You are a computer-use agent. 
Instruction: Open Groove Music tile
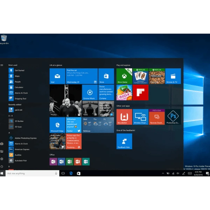tap(90, 92)
